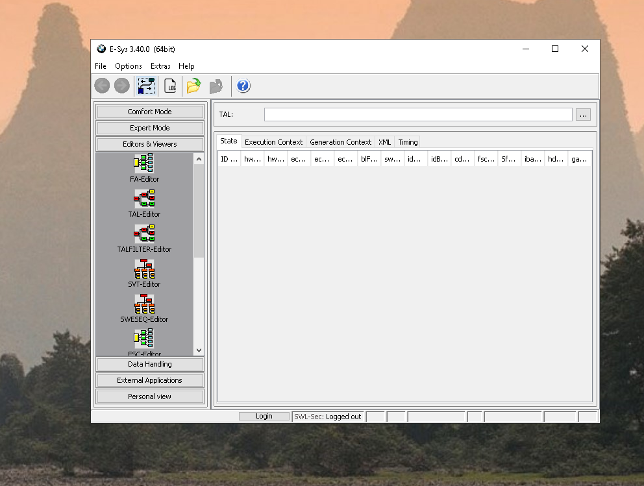
Task: Click the 'idB...' column header
Action: (x=440, y=159)
